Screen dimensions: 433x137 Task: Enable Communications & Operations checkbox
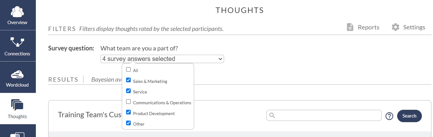[129, 102]
